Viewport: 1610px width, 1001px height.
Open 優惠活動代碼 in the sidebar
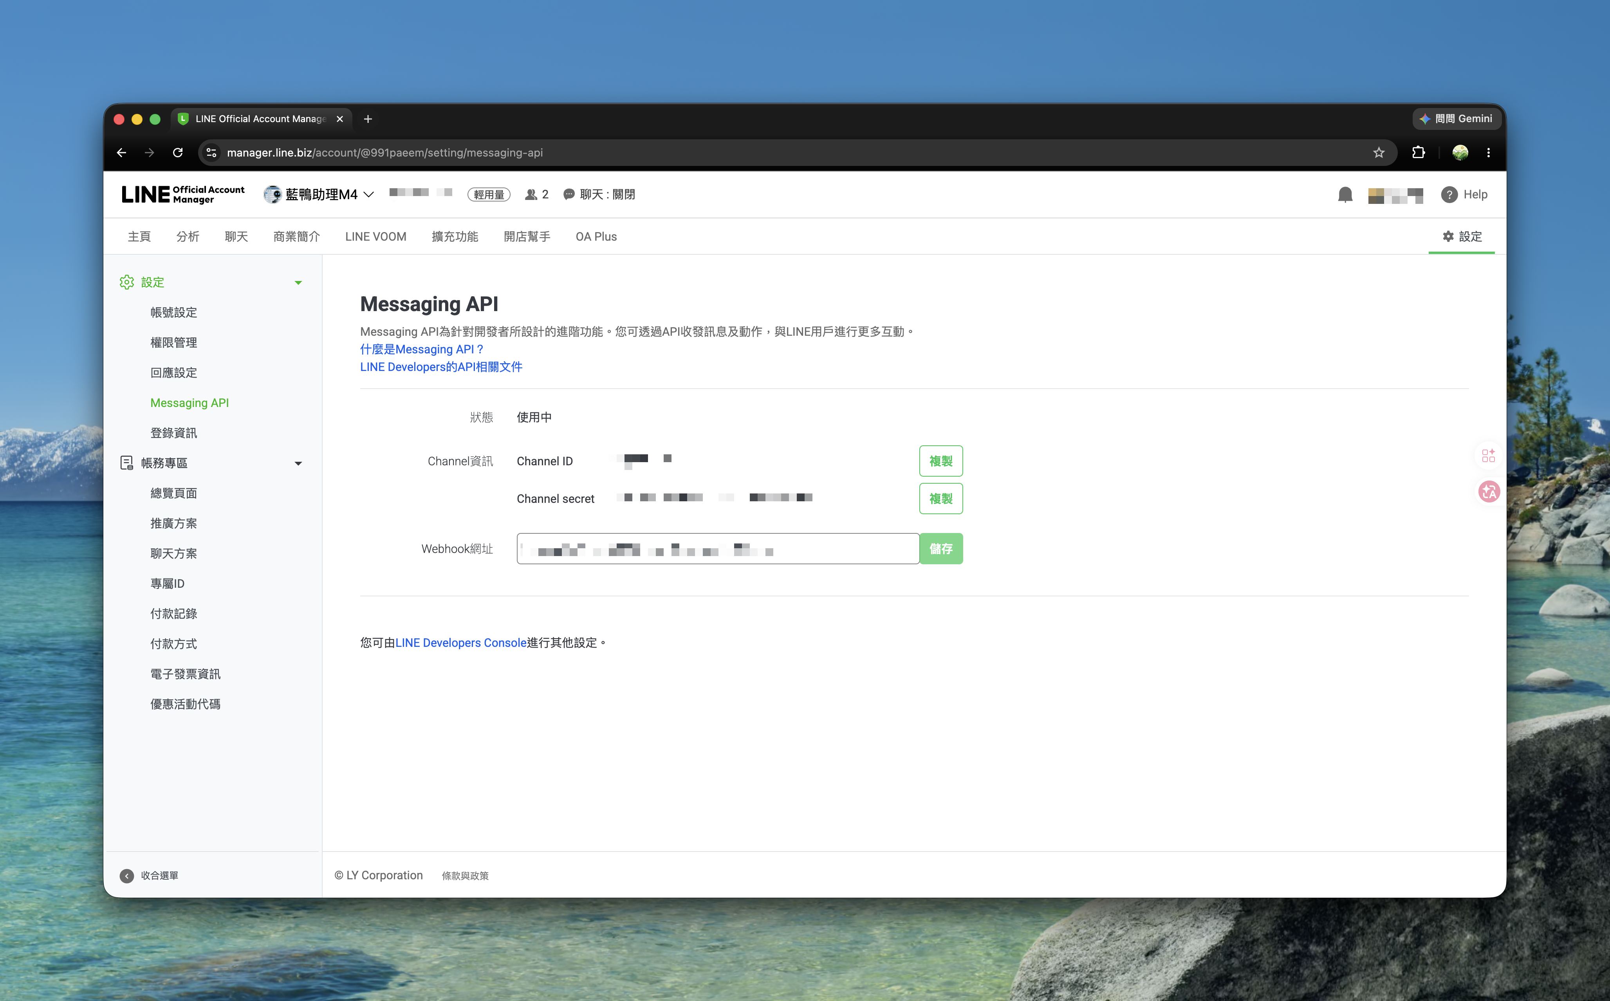[x=186, y=704]
